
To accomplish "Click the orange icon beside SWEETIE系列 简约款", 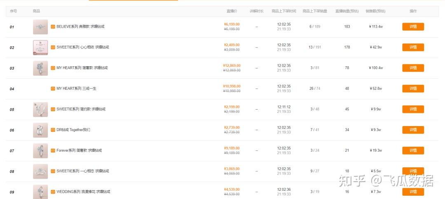I will [53, 109].
